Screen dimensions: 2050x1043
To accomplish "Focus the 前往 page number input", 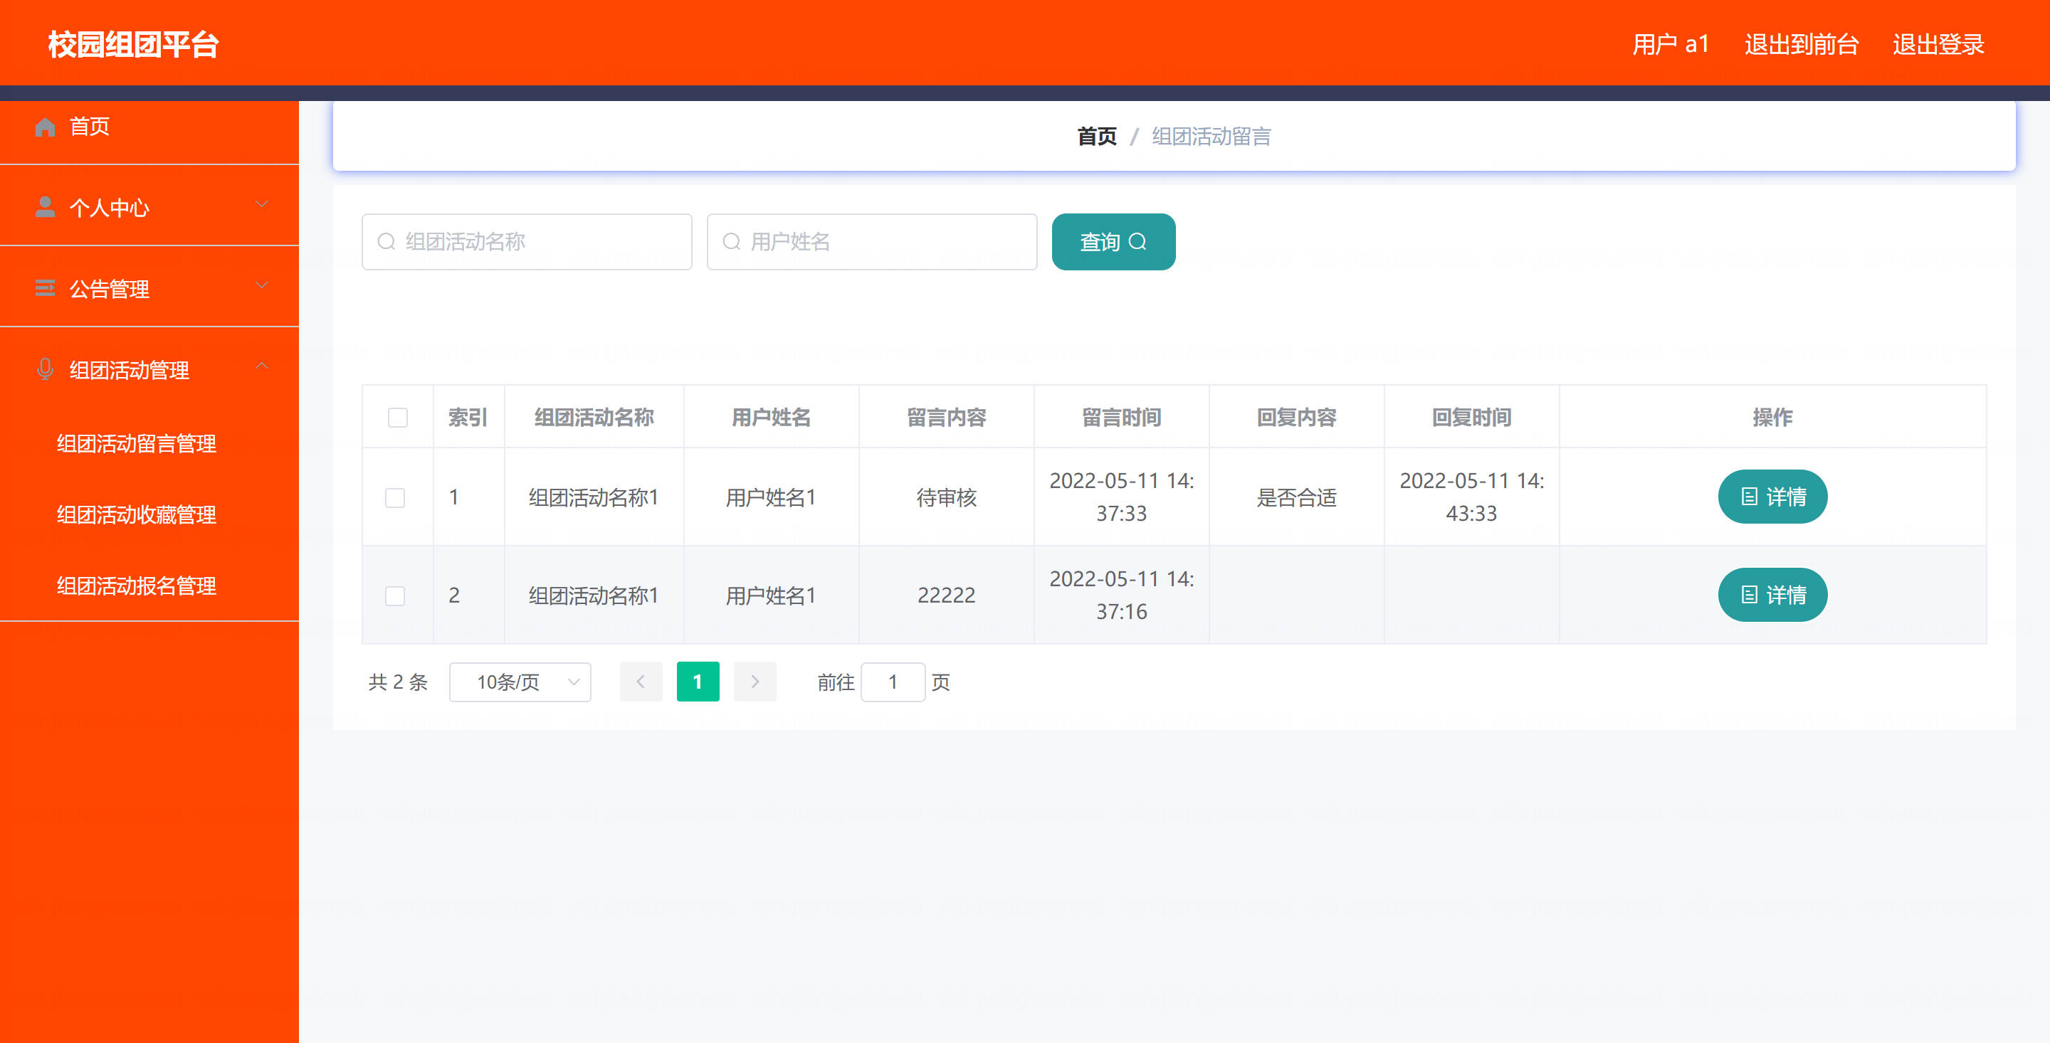I will [893, 682].
